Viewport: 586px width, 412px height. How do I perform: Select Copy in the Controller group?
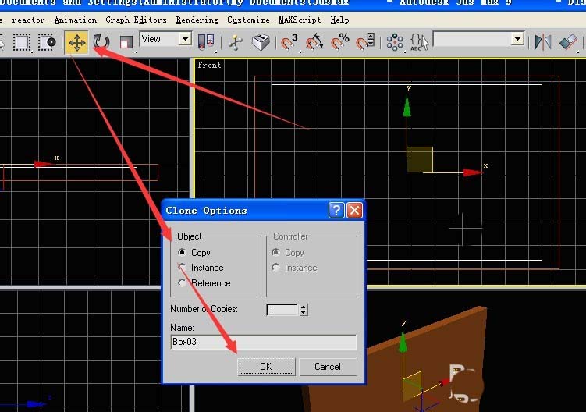click(275, 252)
